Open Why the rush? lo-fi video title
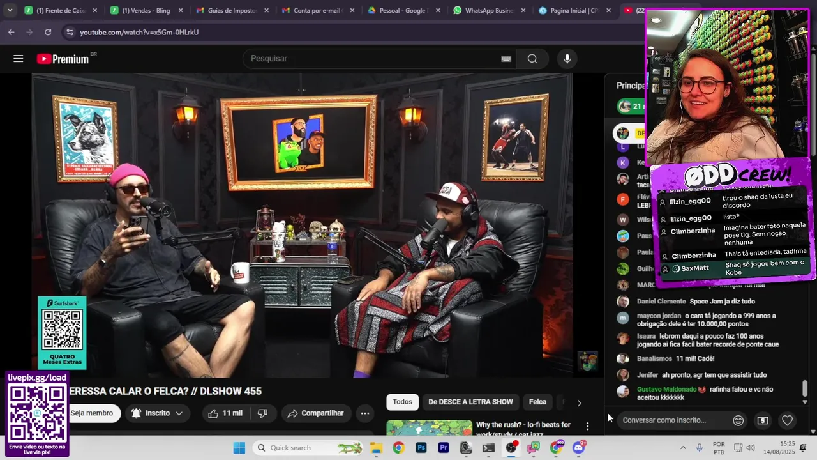 pyautogui.click(x=523, y=428)
